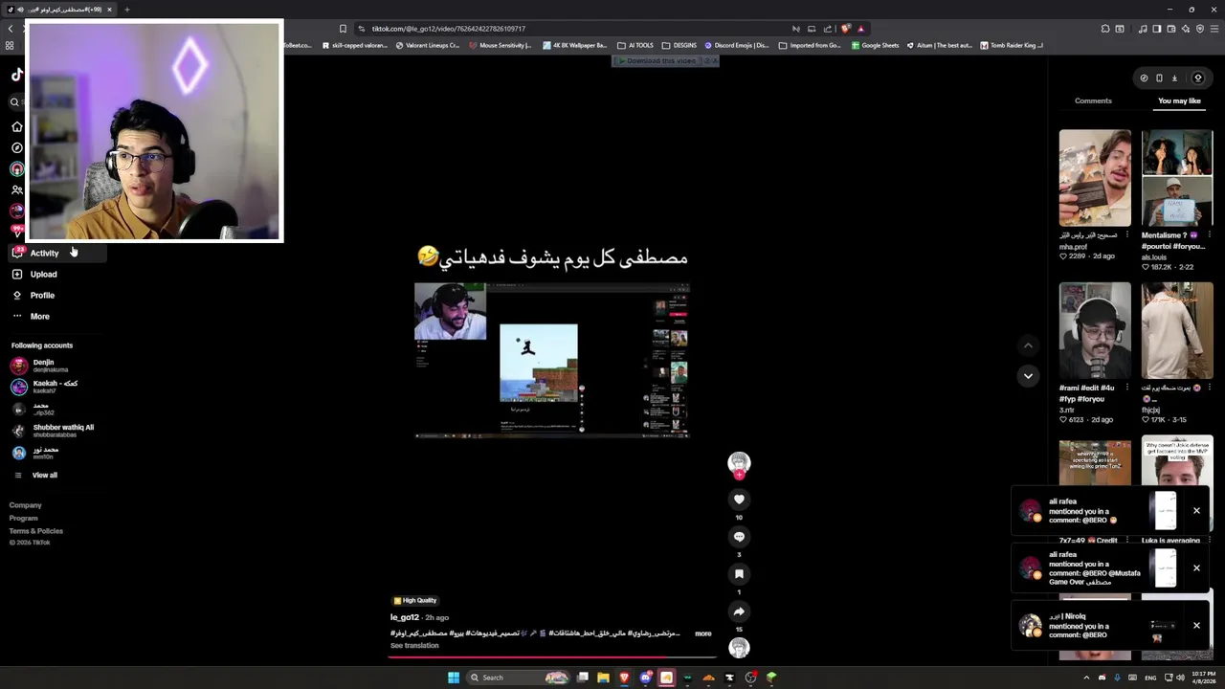
Task: Open the mha.prof suggested video thumbnail
Action: pos(1095,178)
